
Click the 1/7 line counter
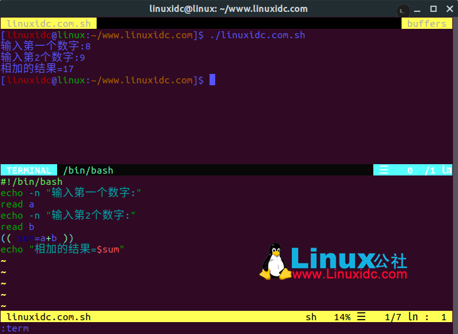(393, 317)
